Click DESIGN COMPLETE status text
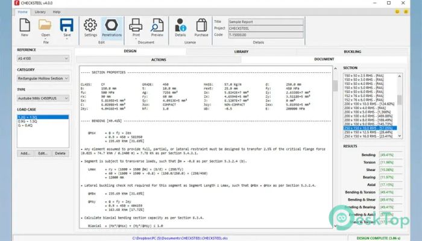Viewport: 422px width, 241px height. point(379,239)
